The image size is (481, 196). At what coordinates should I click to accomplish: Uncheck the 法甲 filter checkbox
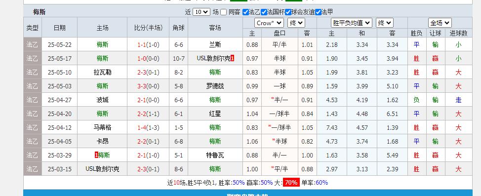point(318,12)
